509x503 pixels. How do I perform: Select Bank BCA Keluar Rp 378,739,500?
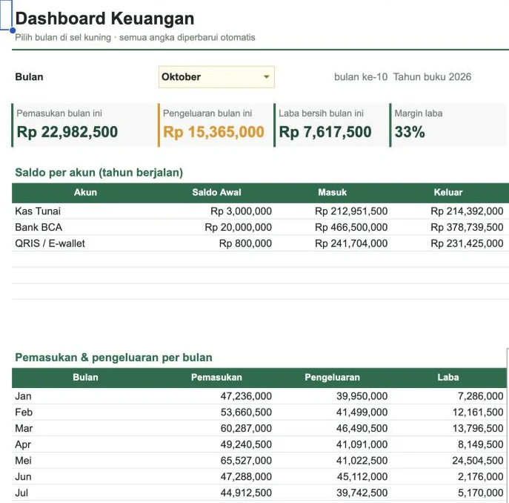click(467, 227)
